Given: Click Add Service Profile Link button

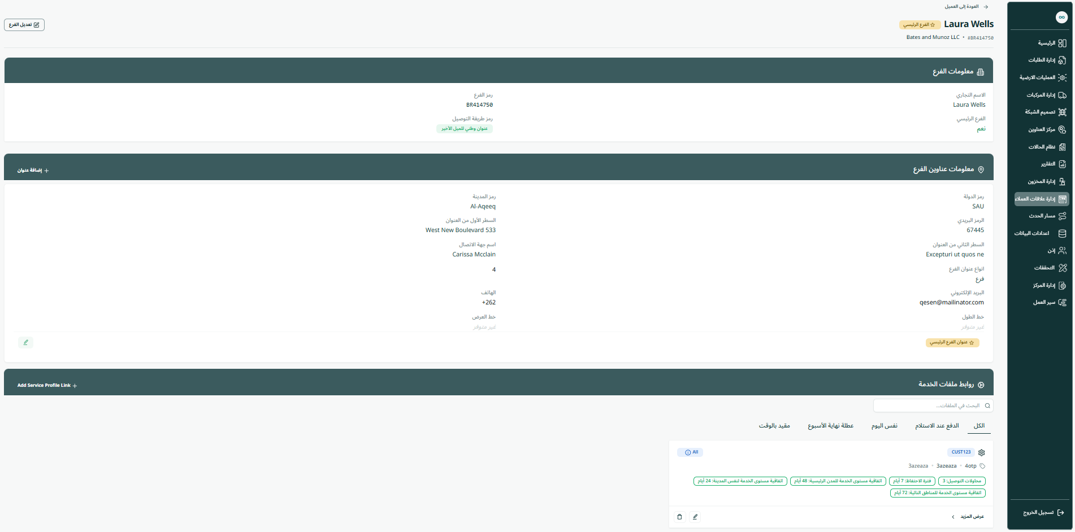Looking at the screenshot, I should click(x=47, y=385).
